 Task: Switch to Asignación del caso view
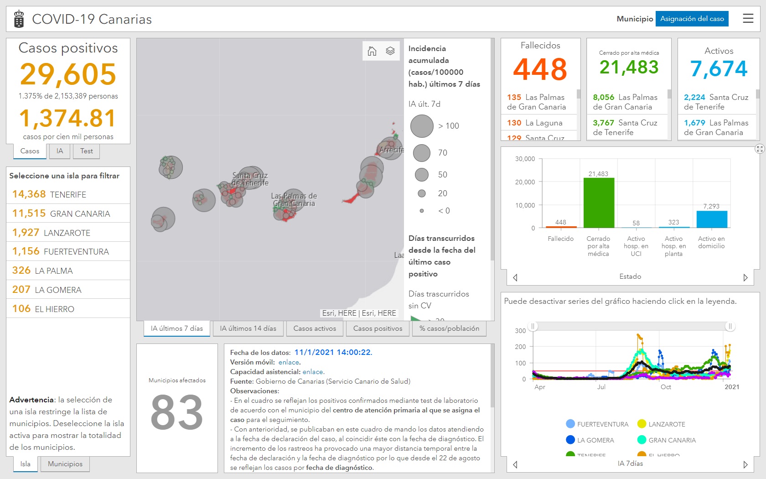[x=692, y=19]
